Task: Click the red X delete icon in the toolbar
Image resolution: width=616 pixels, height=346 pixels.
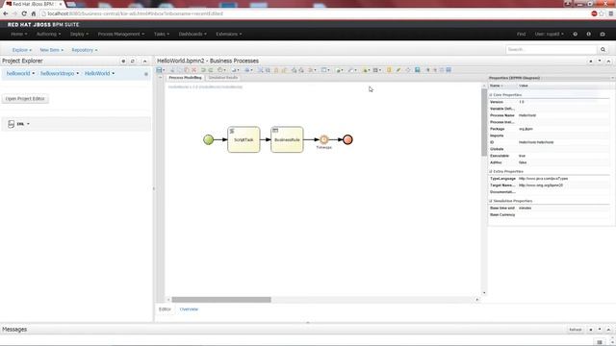Action: [193, 70]
